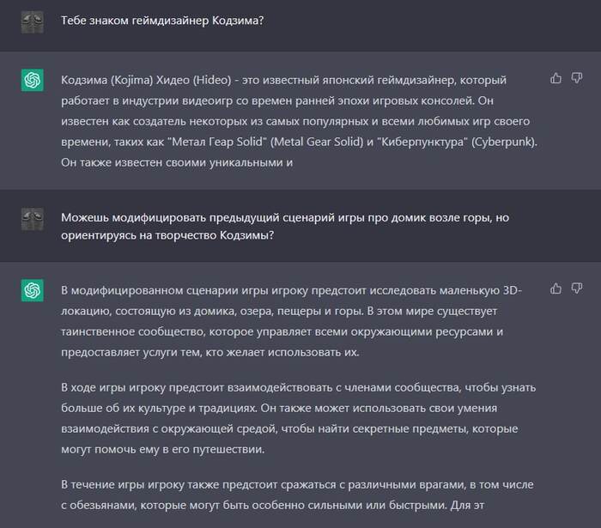Image resolution: width=601 pixels, height=528 pixels.
Task: Click the text "(Metal Gear Solid)" in the first answer
Action: coord(312,140)
